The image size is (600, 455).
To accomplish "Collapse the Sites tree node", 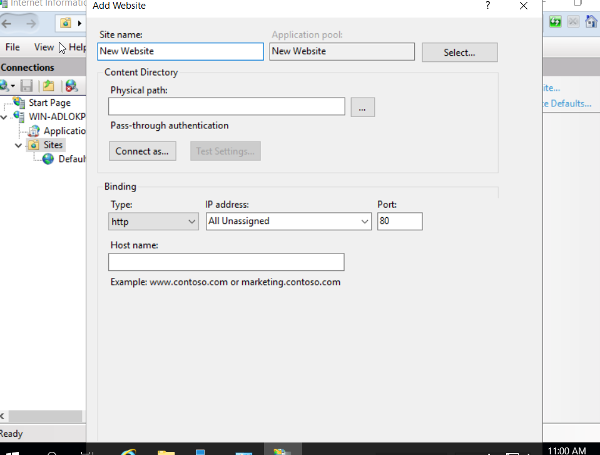I will pos(18,145).
